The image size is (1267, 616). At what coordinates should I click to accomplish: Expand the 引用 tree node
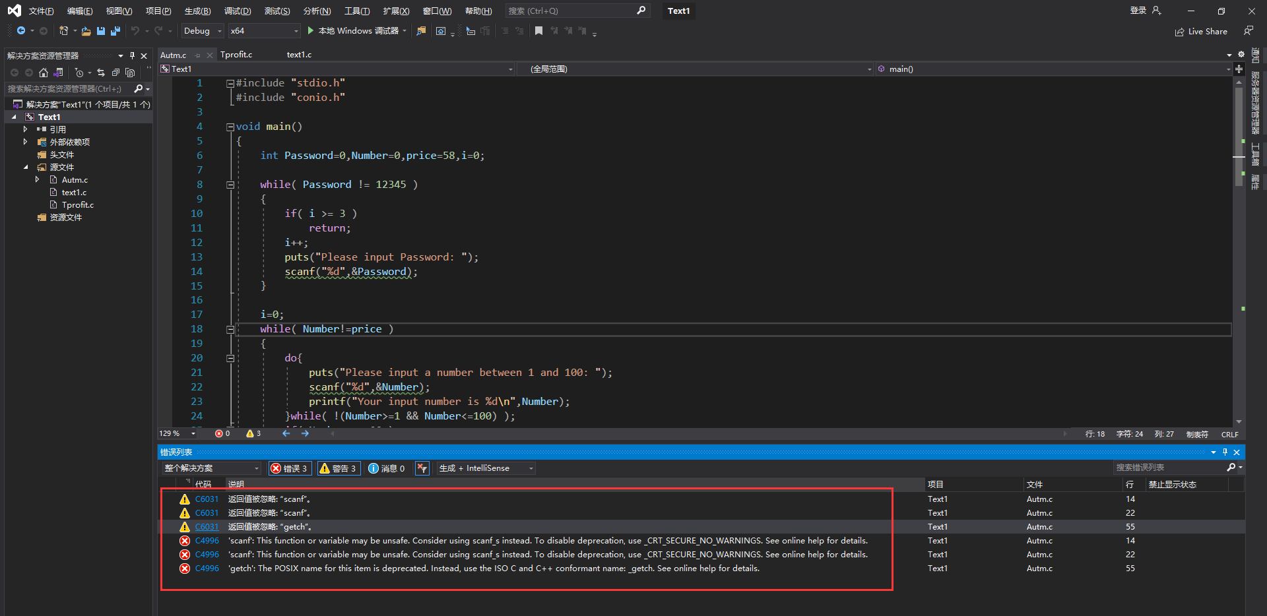[x=25, y=129]
